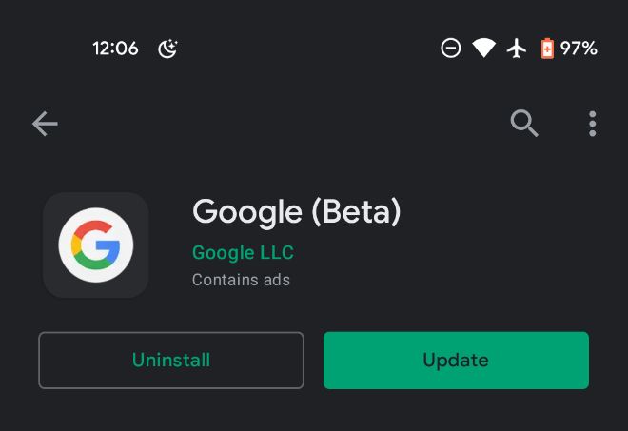
Task: Click the Uninstall button
Action: point(171,360)
